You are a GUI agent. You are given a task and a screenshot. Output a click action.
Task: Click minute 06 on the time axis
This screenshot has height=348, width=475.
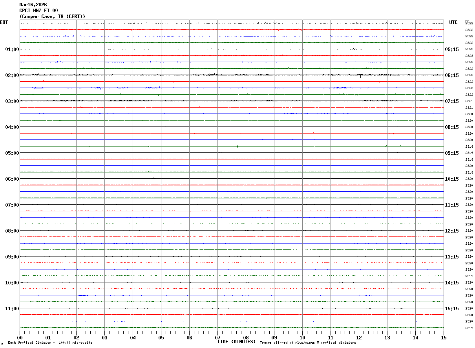tap(189, 337)
